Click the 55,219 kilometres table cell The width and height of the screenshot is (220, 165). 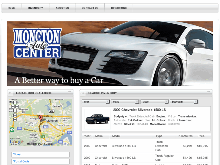point(187,146)
